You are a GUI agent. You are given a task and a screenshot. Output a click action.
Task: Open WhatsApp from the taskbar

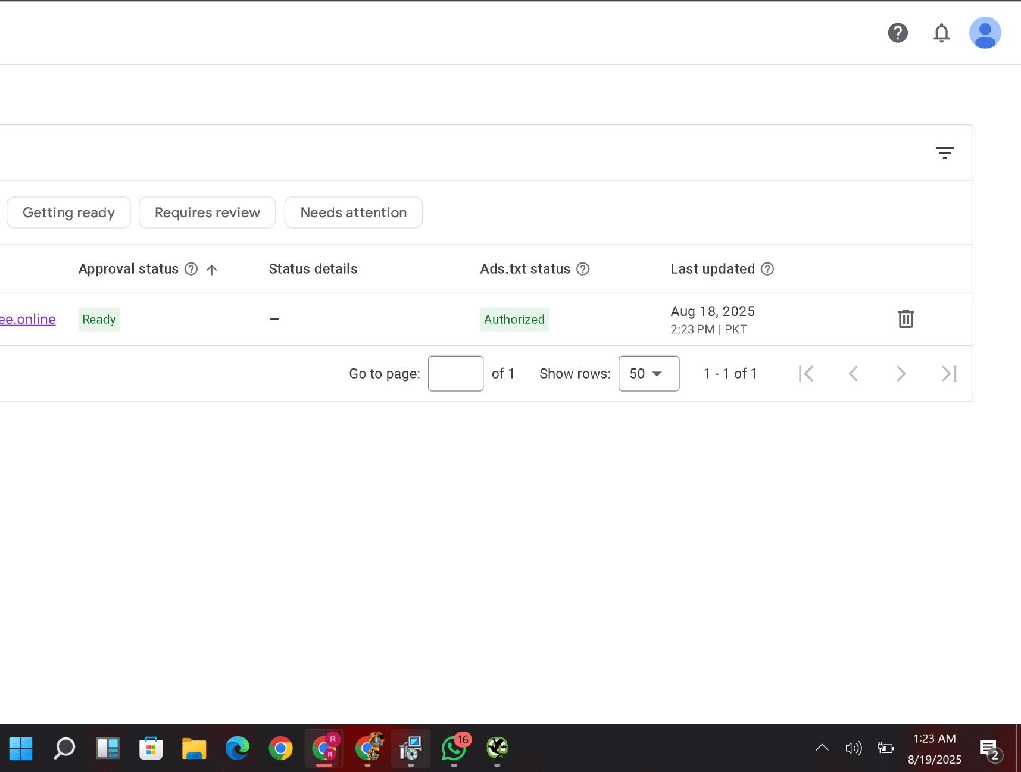tap(454, 748)
